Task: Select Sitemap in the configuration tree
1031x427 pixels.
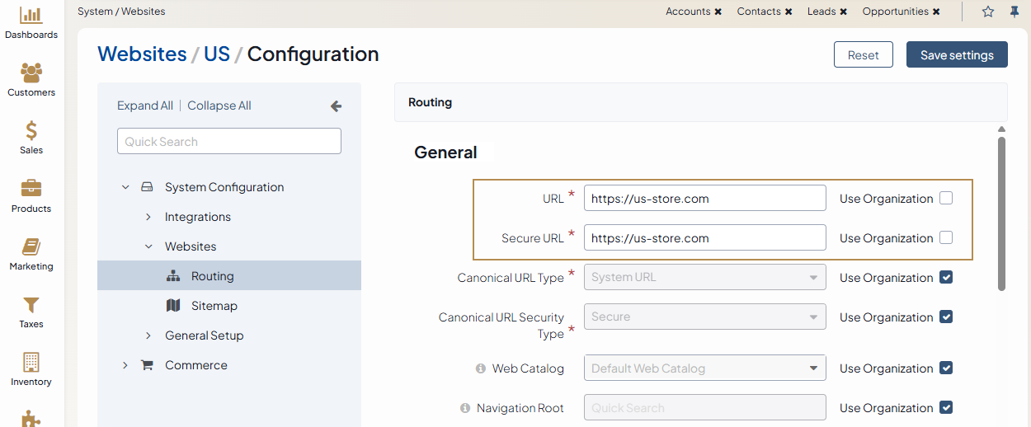Action: 214,306
